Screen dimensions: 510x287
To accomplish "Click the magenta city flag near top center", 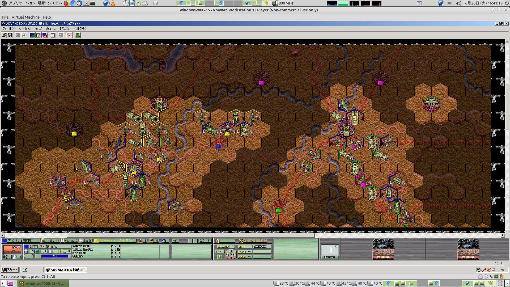I will point(261,83).
